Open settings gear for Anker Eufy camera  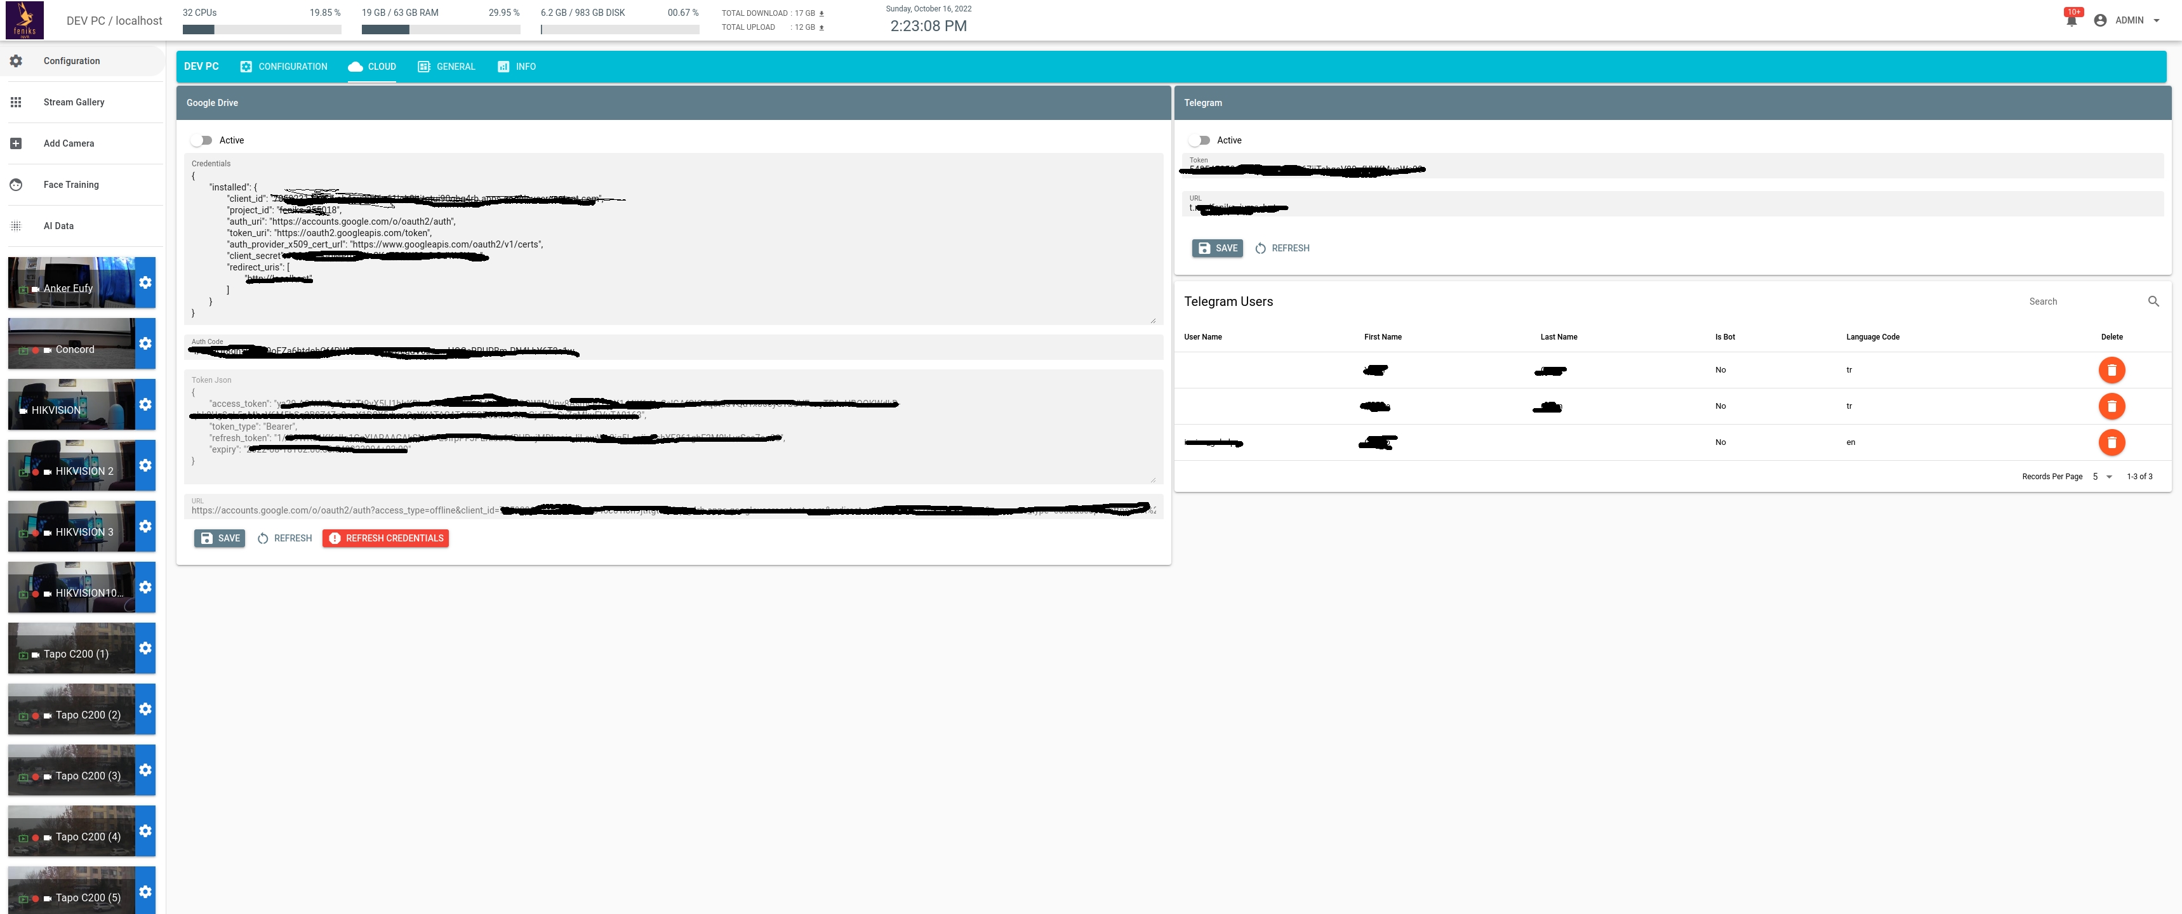click(x=145, y=282)
